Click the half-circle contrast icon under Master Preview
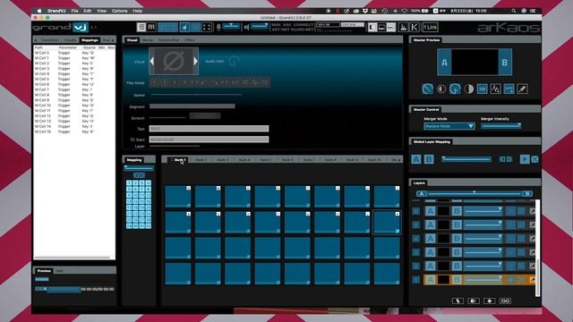Image resolution: width=573 pixels, height=322 pixels. [468, 89]
